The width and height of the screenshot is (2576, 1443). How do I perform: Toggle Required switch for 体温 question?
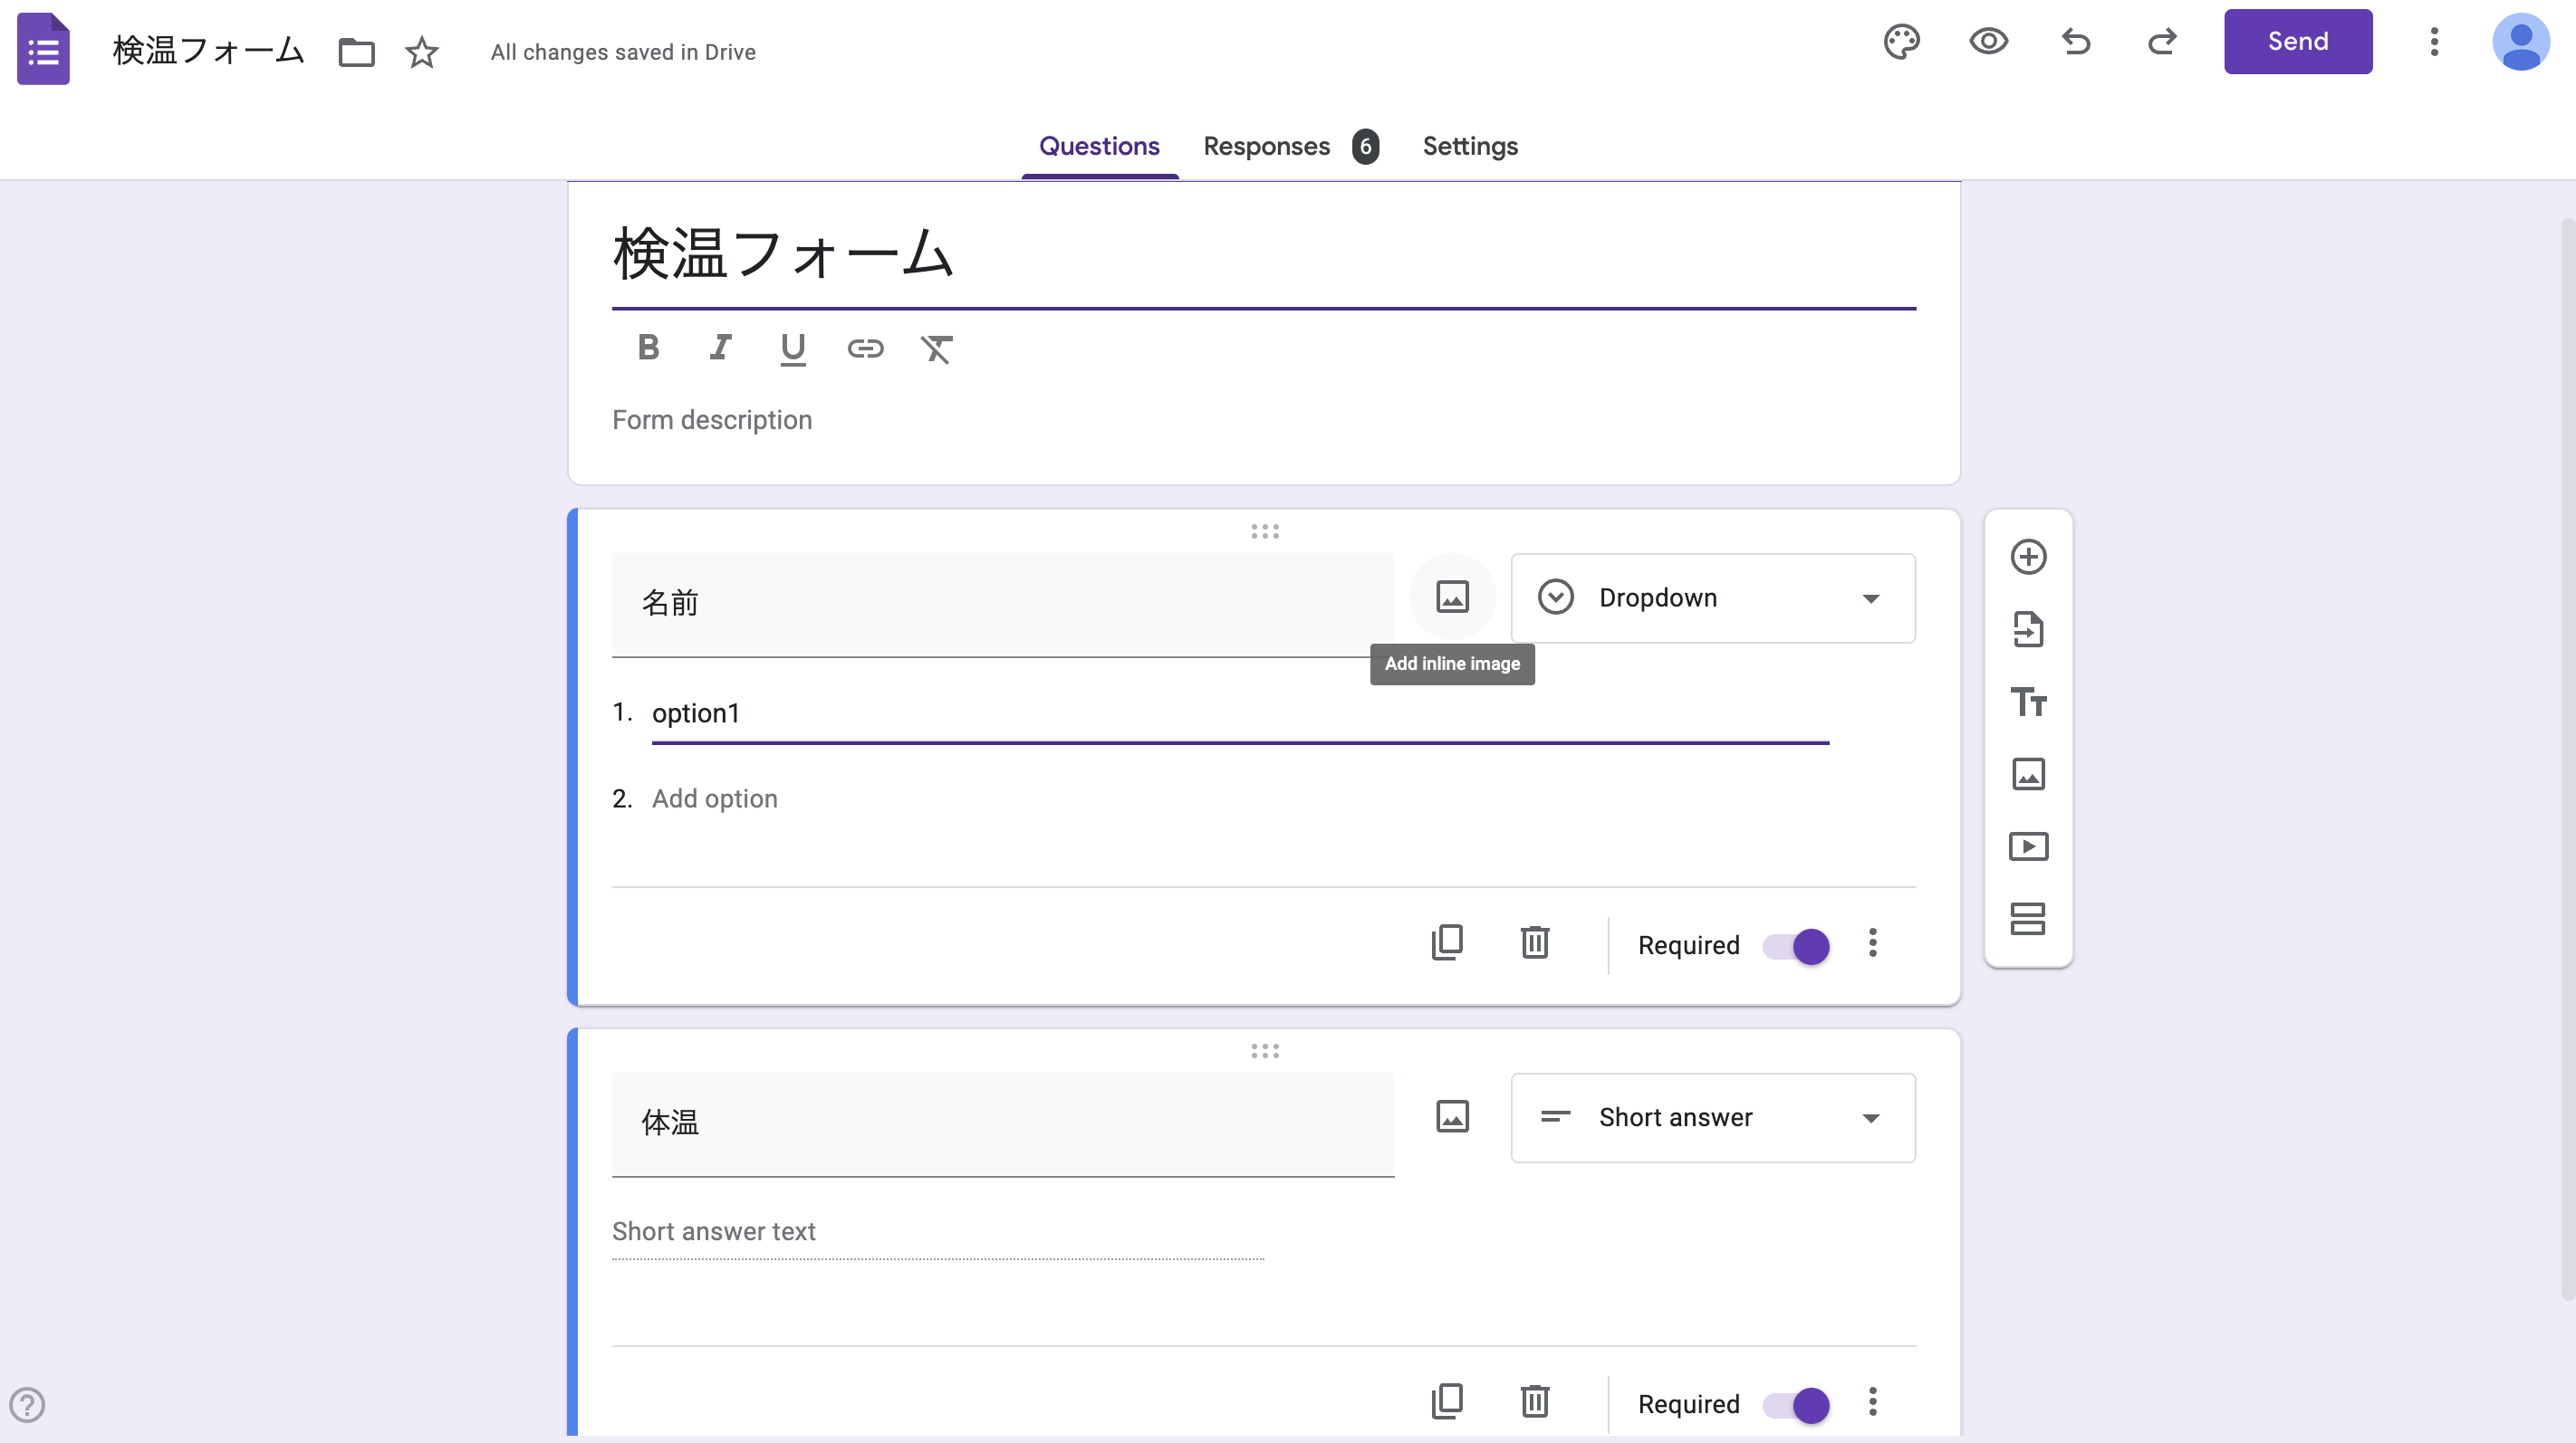(1797, 1404)
